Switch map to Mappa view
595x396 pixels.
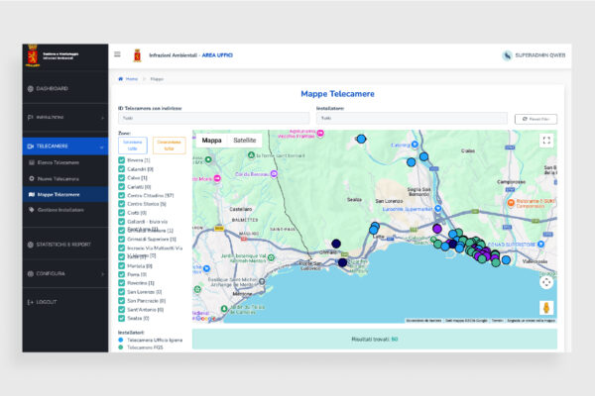(211, 141)
